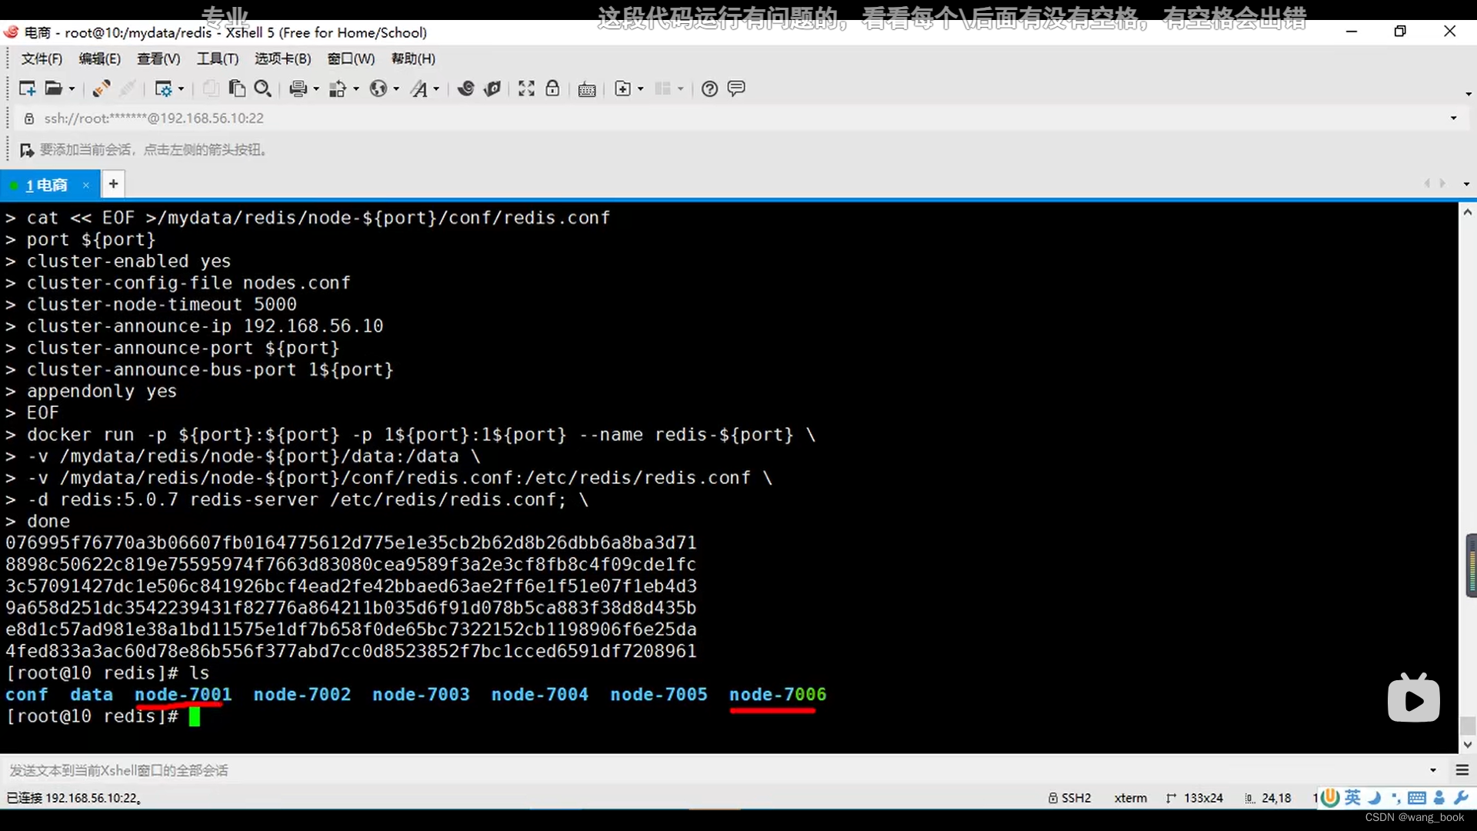Open the 选项卡(B) menu
Image resolution: width=1477 pixels, height=831 pixels.
tap(283, 59)
